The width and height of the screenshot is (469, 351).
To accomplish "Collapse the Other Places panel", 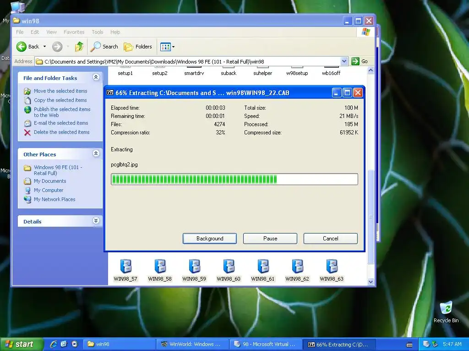I will (x=96, y=154).
